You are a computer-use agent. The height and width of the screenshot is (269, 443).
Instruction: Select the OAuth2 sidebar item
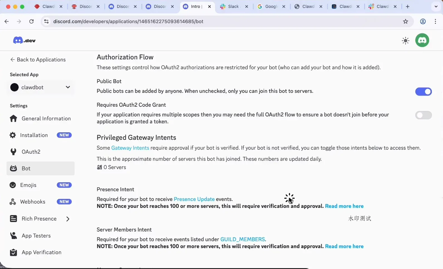[31, 152]
